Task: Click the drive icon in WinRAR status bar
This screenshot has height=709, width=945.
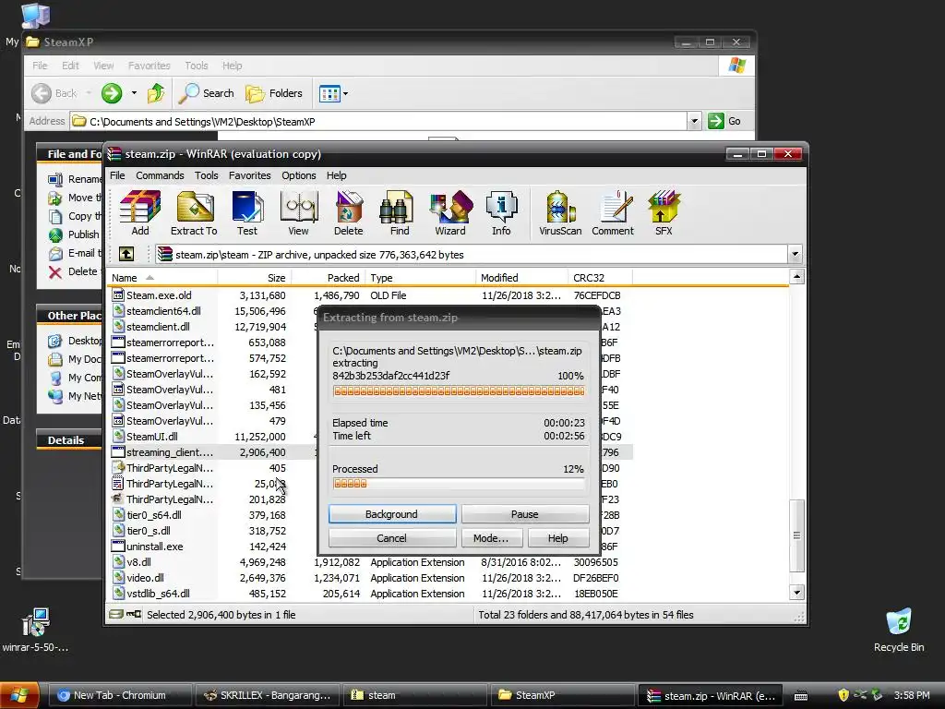Action: 115,614
